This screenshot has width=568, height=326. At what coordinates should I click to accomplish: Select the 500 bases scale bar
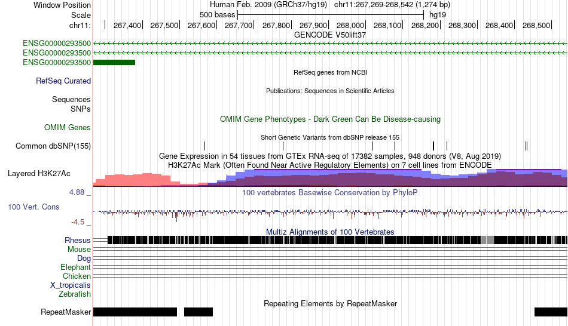click(331, 15)
